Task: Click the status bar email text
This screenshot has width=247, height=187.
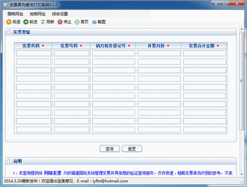Action: point(103,181)
